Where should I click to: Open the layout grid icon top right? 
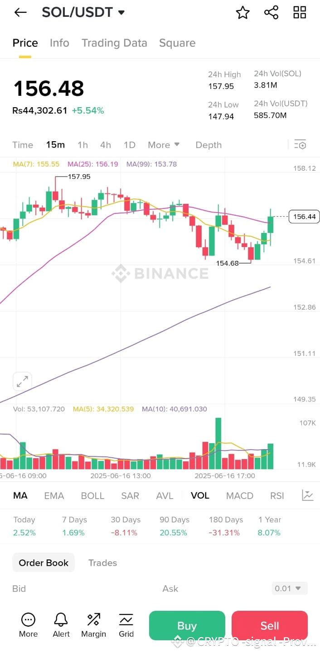point(299,13)
